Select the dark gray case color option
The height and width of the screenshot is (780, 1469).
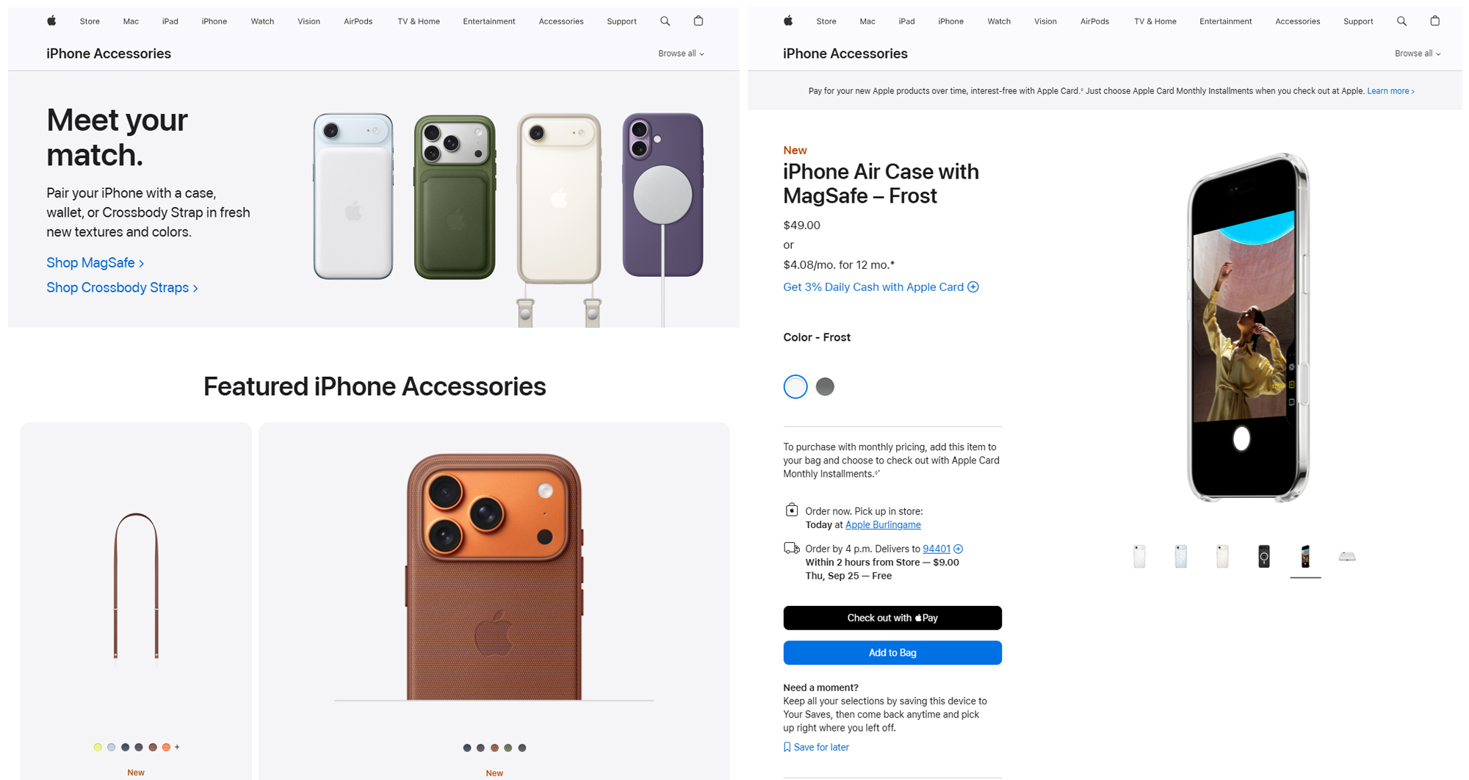[825, 386]
